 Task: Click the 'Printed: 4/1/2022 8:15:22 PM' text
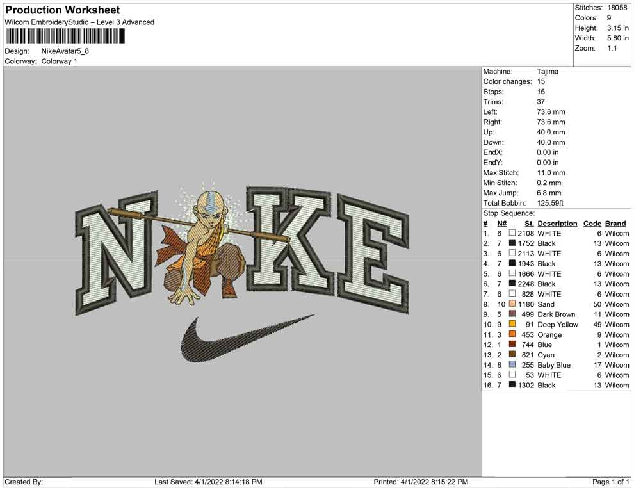[x=421, y=482]
